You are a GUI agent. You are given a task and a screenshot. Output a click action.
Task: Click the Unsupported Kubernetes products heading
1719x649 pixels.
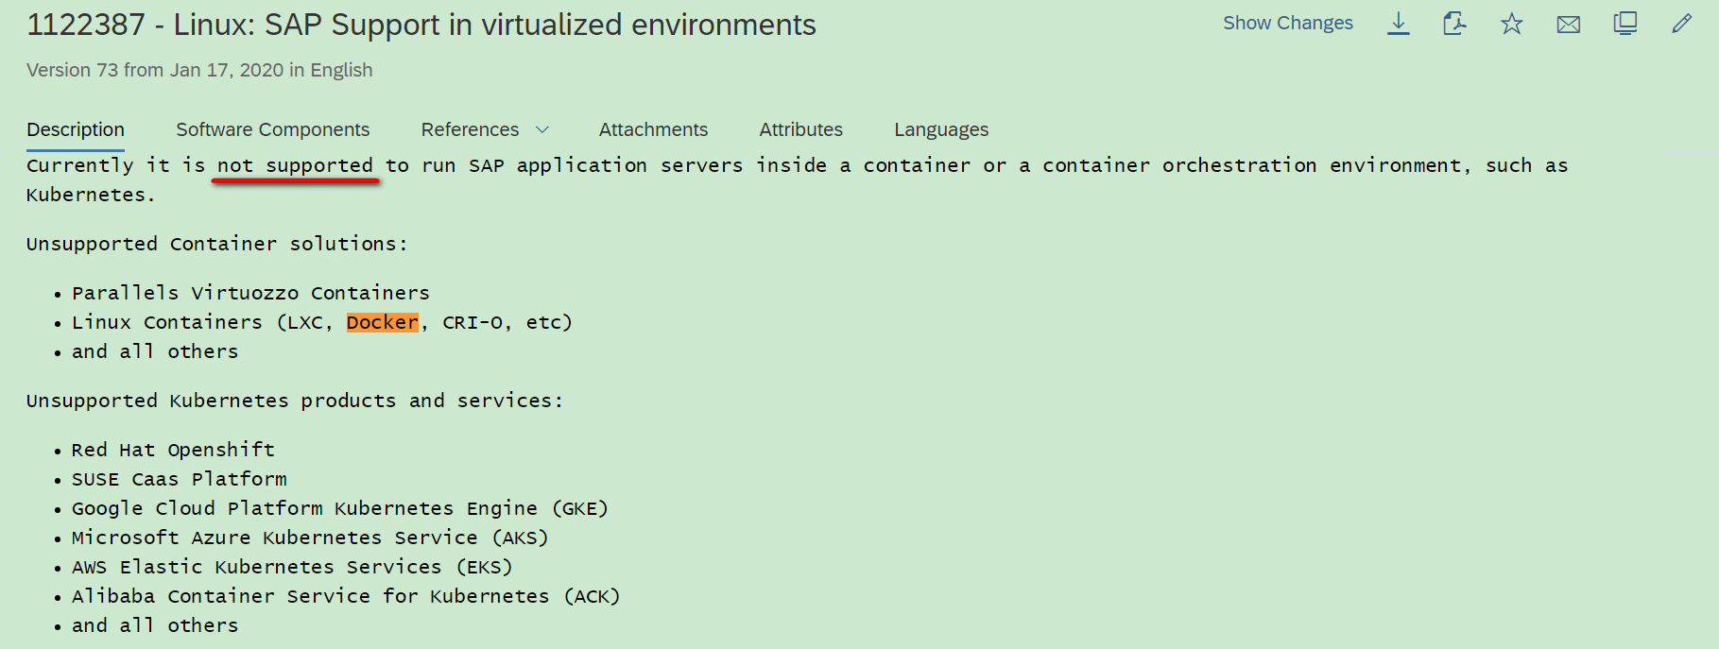pyautogui.click(x=295, y=401)
